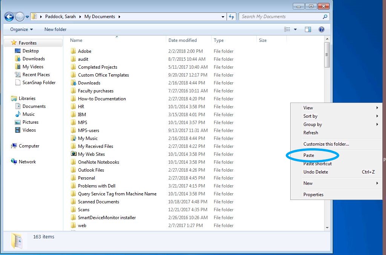Select the Completed Projects folder

(x=98, y=67)
